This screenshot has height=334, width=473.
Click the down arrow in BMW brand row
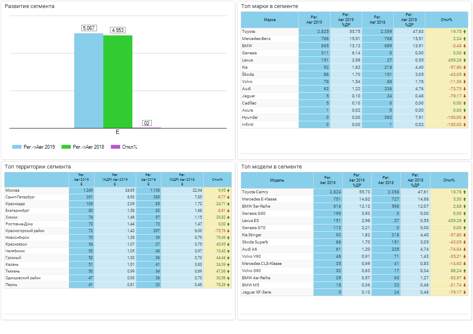[x=465, y=46]
